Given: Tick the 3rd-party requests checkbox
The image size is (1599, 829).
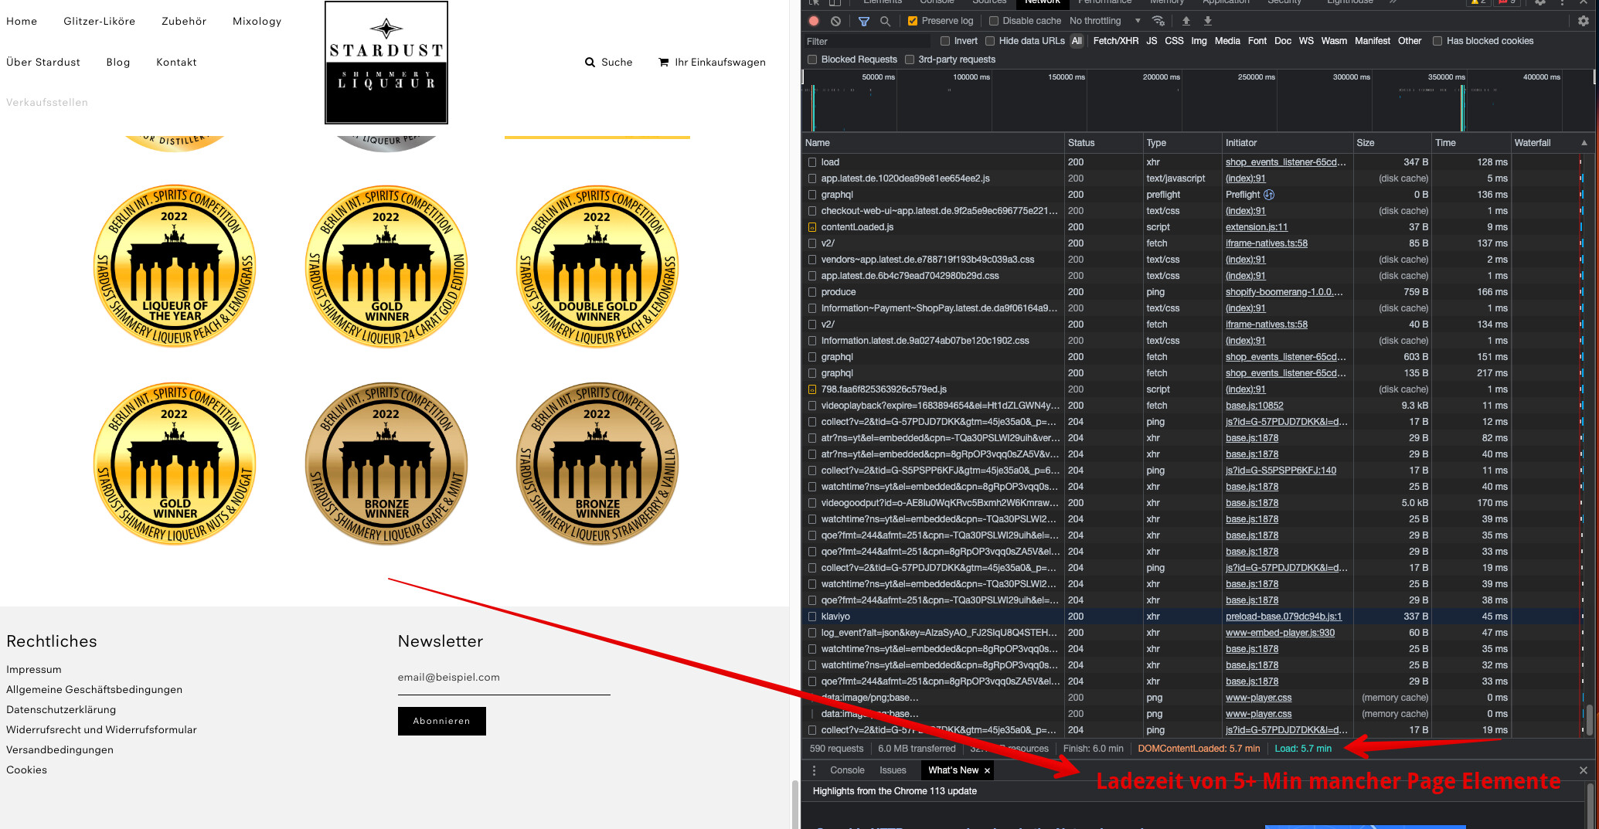Looking at the screenshot, I should click(x=910, y=59).
